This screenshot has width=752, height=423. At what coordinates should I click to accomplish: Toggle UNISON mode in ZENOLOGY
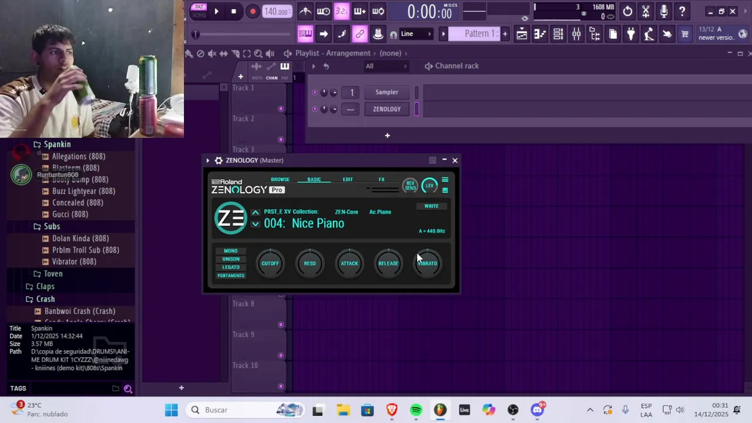click(231, 259)
